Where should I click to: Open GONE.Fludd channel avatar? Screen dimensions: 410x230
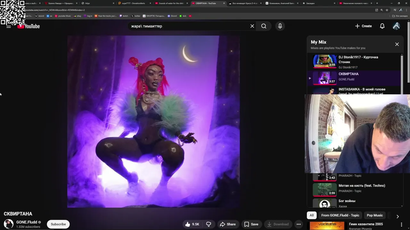pos(9,224)
